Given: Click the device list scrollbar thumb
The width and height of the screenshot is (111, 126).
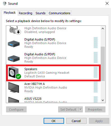Looking at the screenshot, I should [x=103, y=64].
